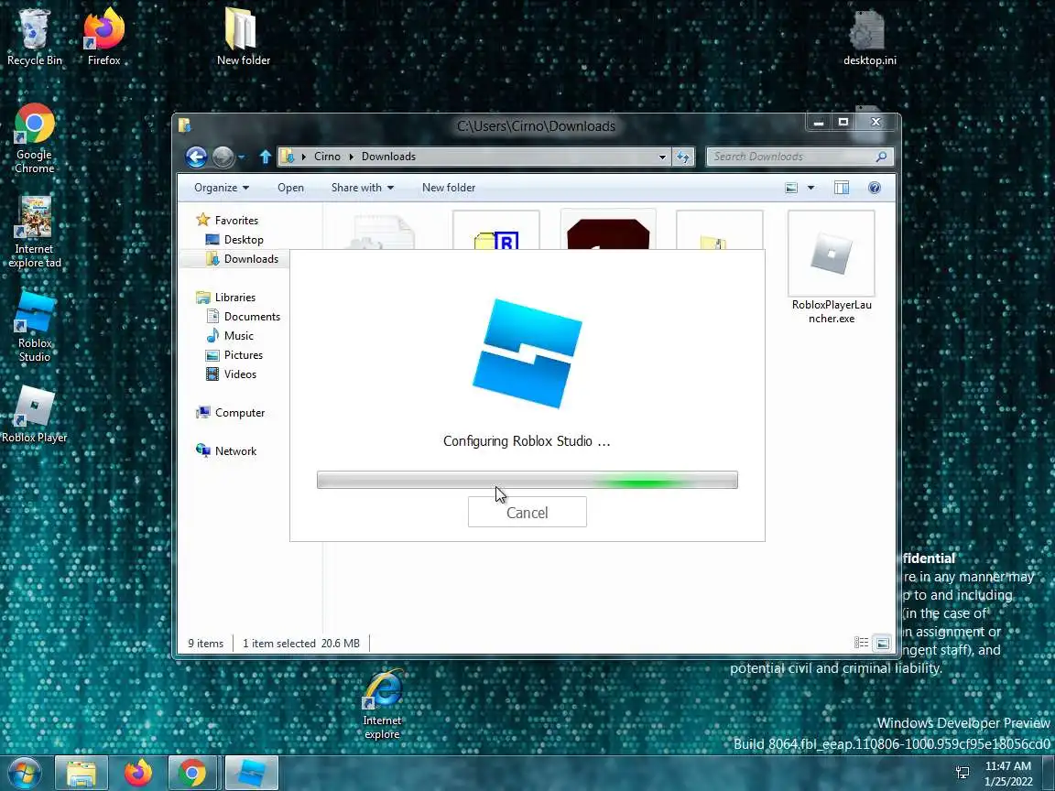
Task: Click the Explorer title bar folder icon
Action: [x=184, y=125]
